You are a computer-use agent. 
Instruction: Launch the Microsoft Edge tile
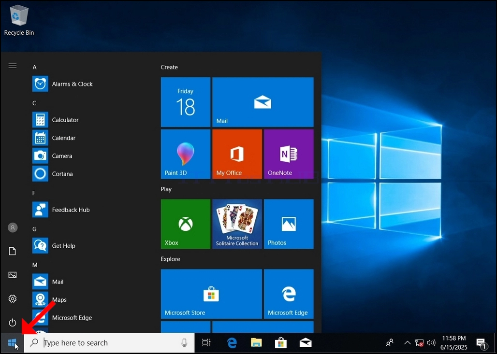pos(289,294)
